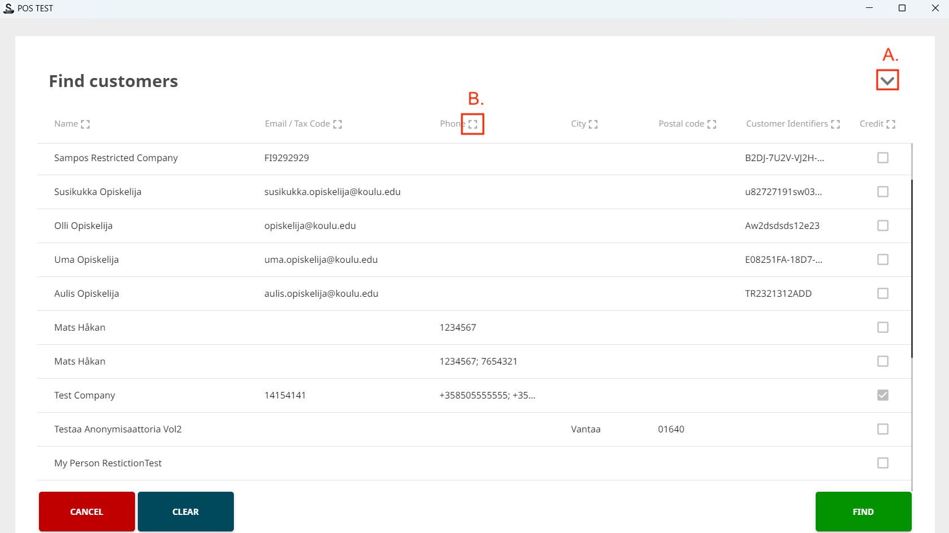This screenshot has width=949, height=533.
Task: Click the Postal code search icon
Action: pos(712,124)
